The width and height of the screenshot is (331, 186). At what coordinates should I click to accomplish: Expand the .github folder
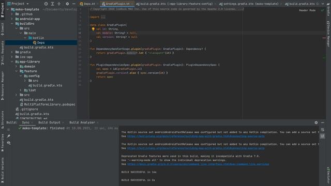pyautogui.click(x=12, y=14)
